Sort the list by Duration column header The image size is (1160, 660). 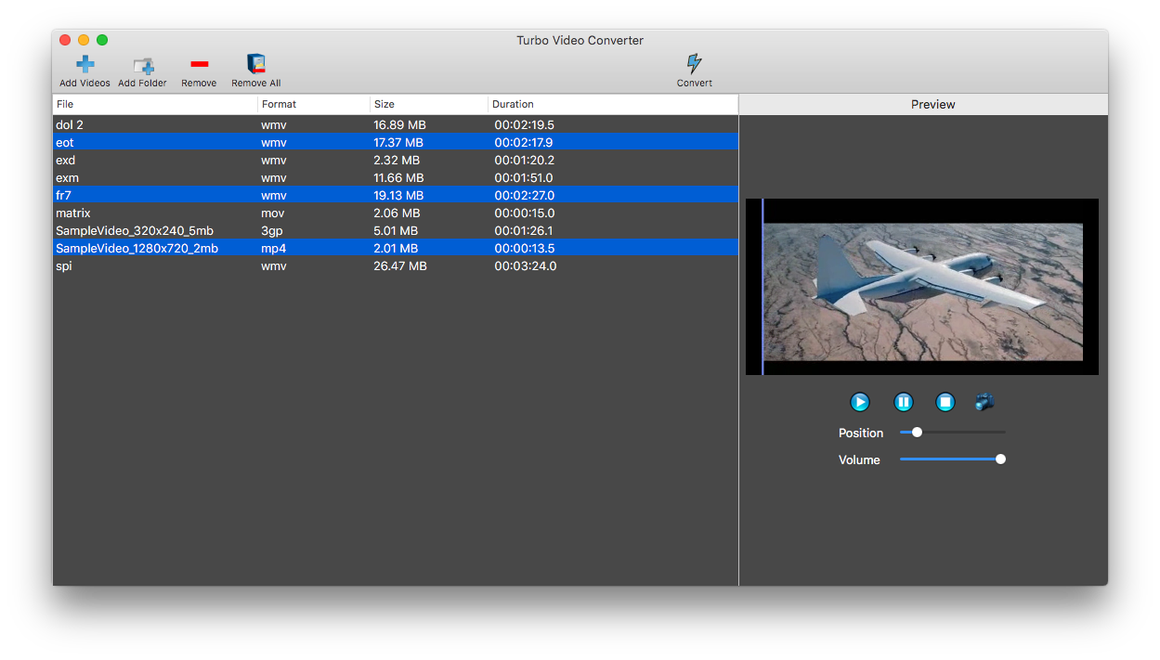click(x=613, y=104)
